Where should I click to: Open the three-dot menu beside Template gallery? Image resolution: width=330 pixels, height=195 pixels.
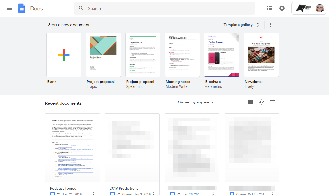[270, 24]
